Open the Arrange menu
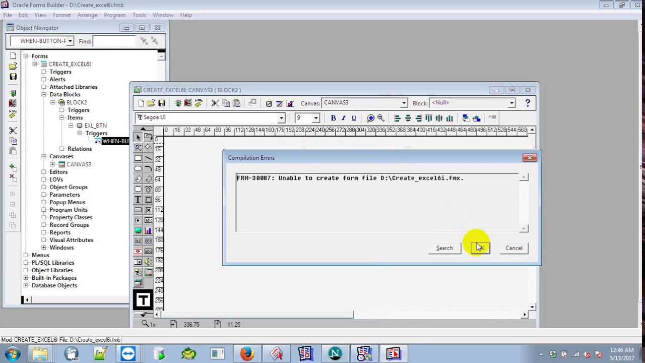645x363 pixels. pyautogui.click(x=87, y=15)
